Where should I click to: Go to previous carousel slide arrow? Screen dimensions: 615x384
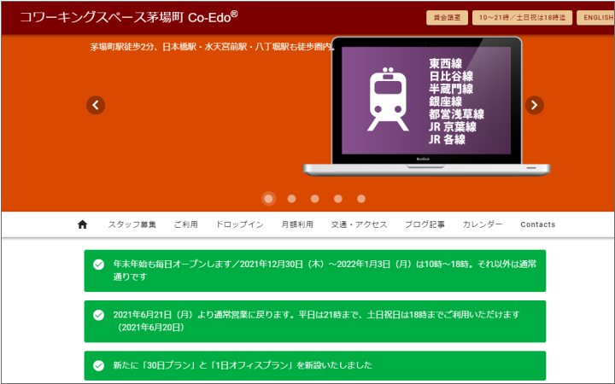click(x=96, y=105)
